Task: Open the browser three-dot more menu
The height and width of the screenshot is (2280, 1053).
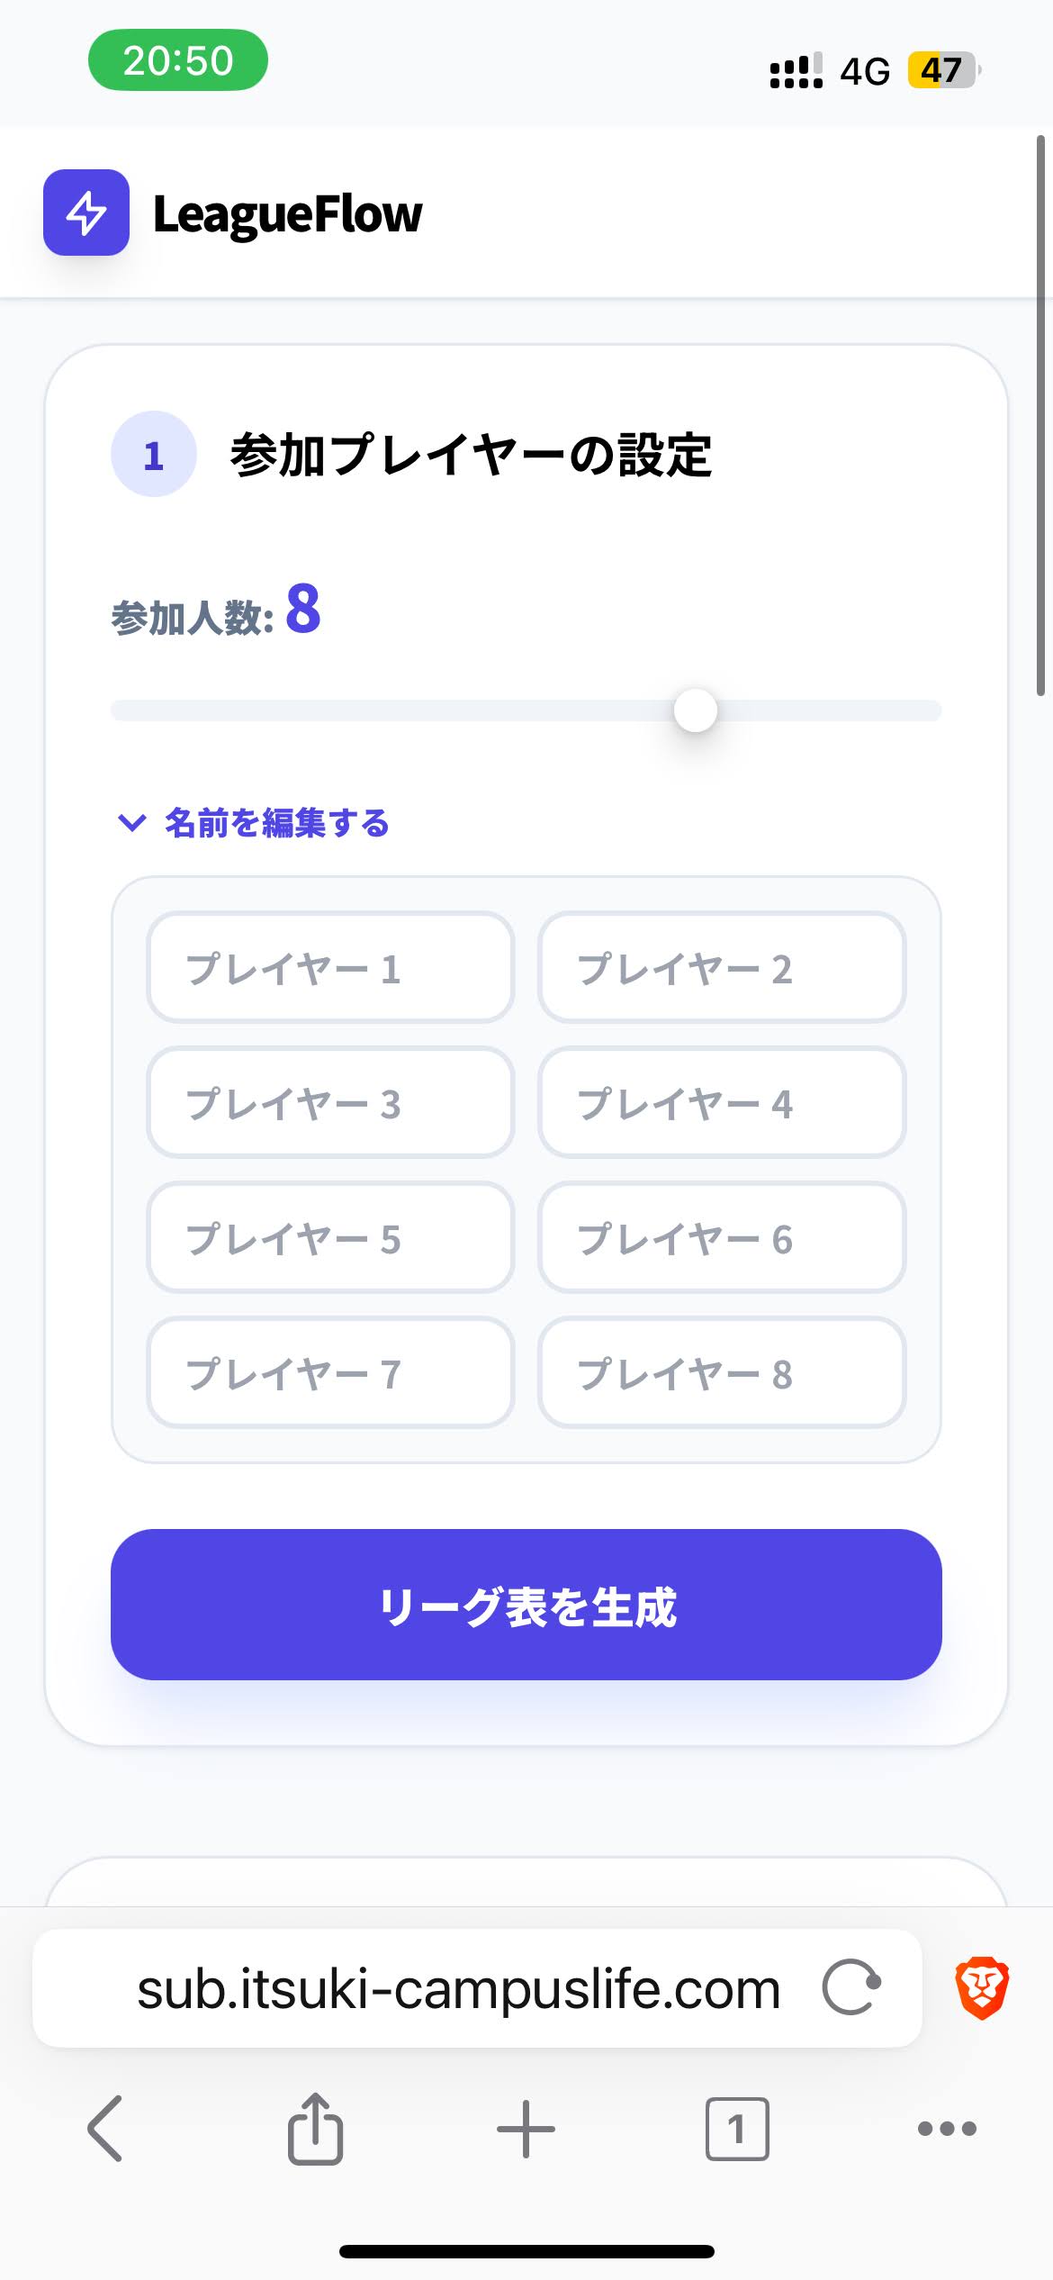Action: pos(947,2129)
